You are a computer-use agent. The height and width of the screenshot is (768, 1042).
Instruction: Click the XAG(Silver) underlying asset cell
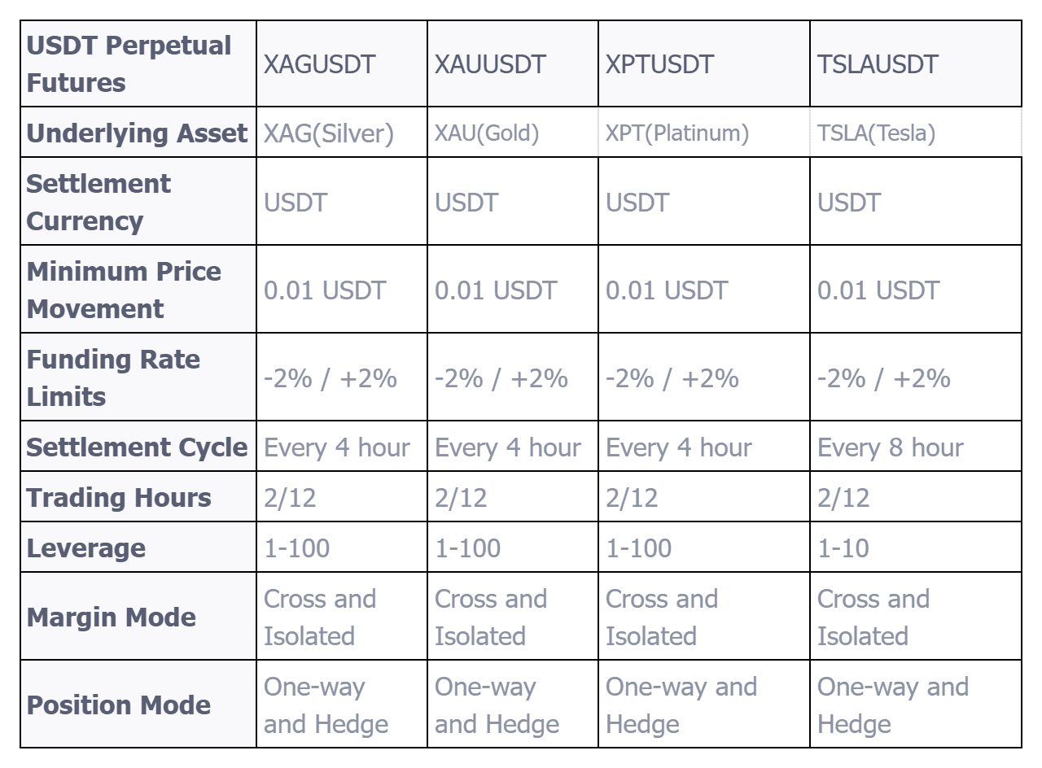click(x=328, y=133)
